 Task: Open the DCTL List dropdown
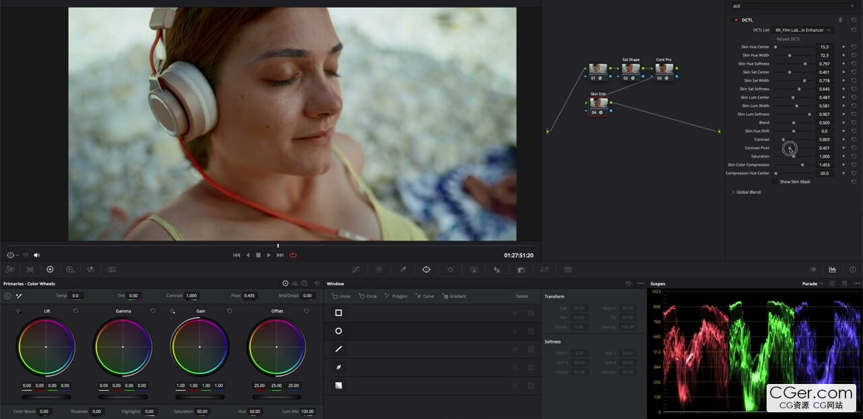click(803, 30)
